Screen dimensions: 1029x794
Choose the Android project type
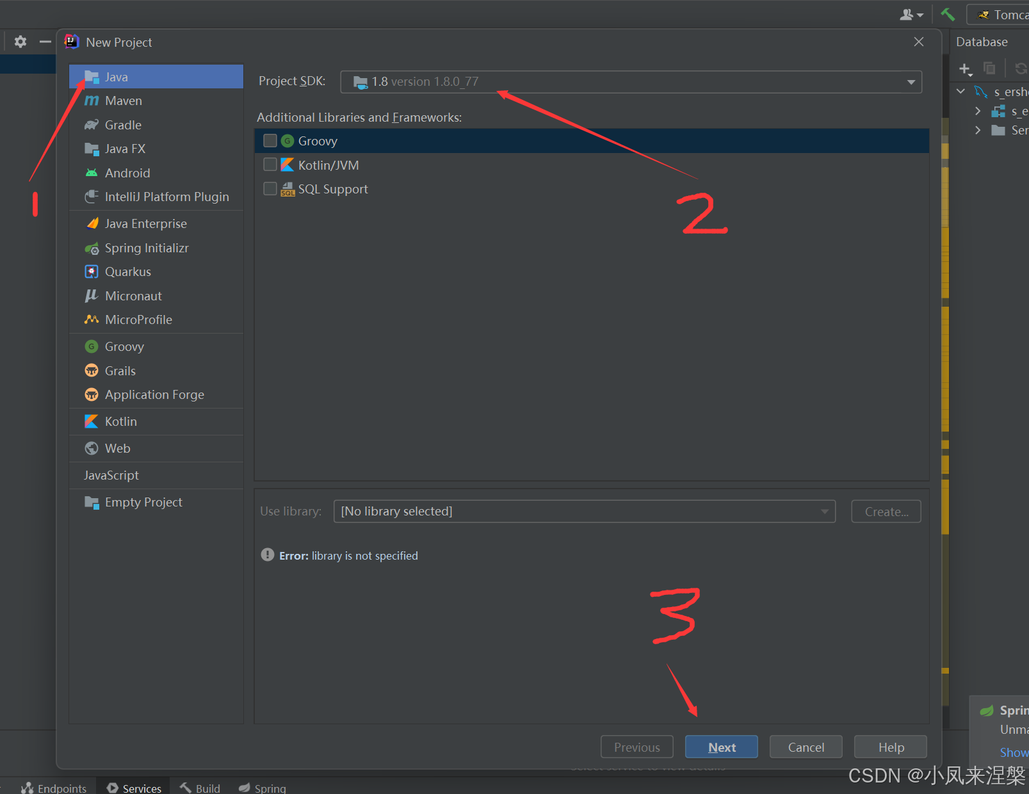pyautogui.click(x=156, y=173)
